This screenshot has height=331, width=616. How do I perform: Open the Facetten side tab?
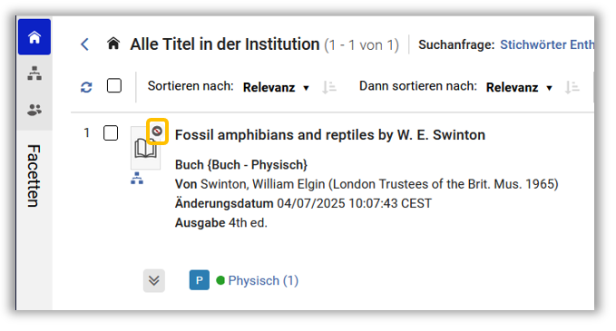pyautogui.click(x=34, y=176)
